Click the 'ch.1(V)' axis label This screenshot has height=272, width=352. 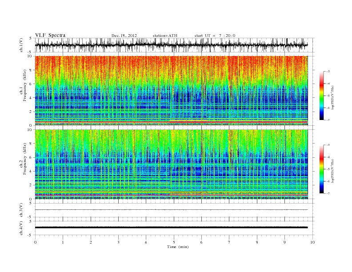click(x=21, y=45)
